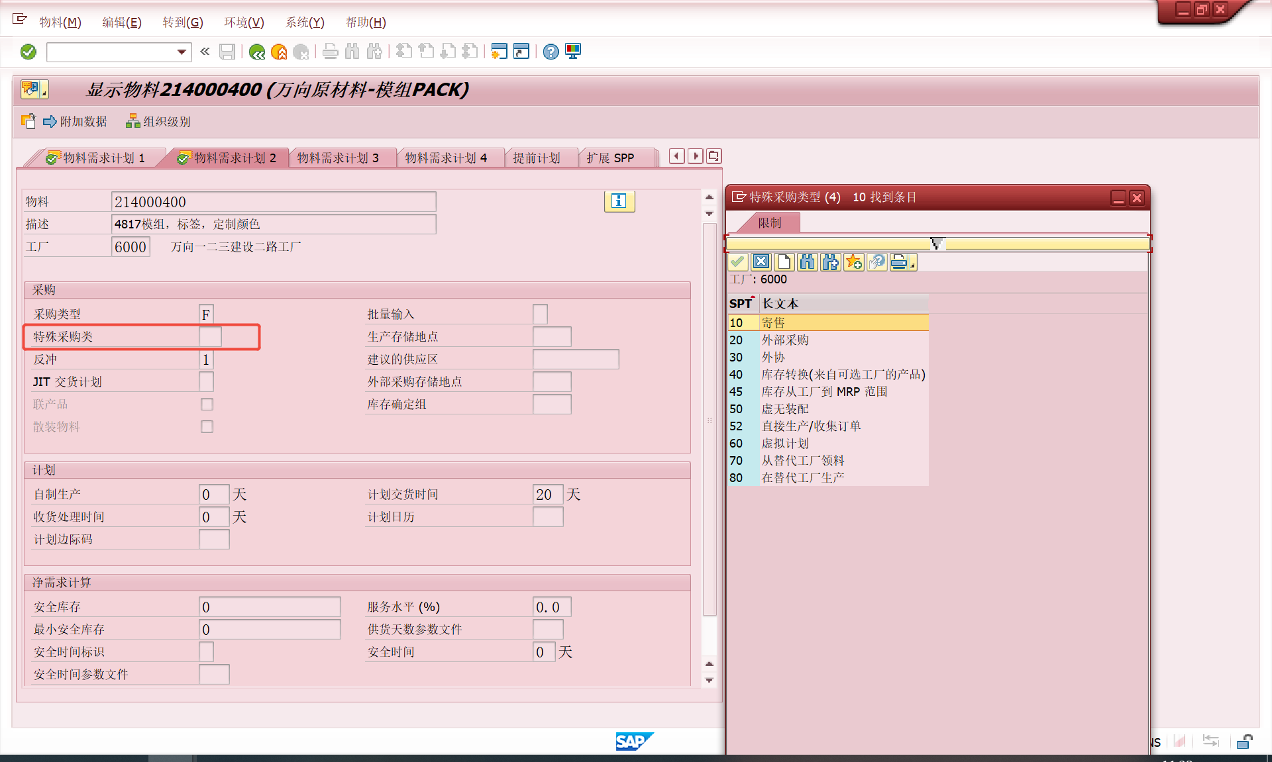Toggle the 批量输入 checkbox
The height and width of the screenshot is (762, 1272).
point(540,314)
